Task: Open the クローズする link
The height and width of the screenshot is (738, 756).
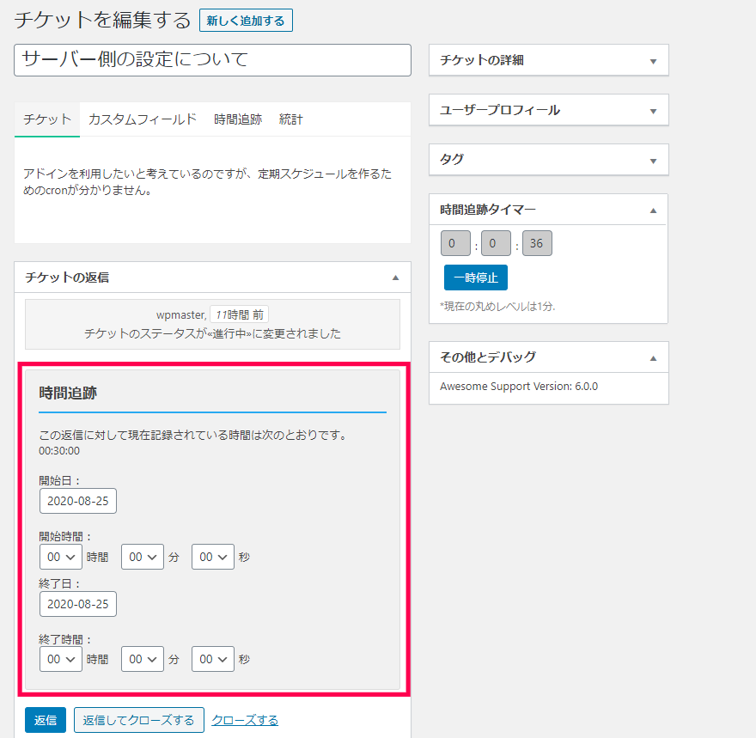Action: pos(244,719)
